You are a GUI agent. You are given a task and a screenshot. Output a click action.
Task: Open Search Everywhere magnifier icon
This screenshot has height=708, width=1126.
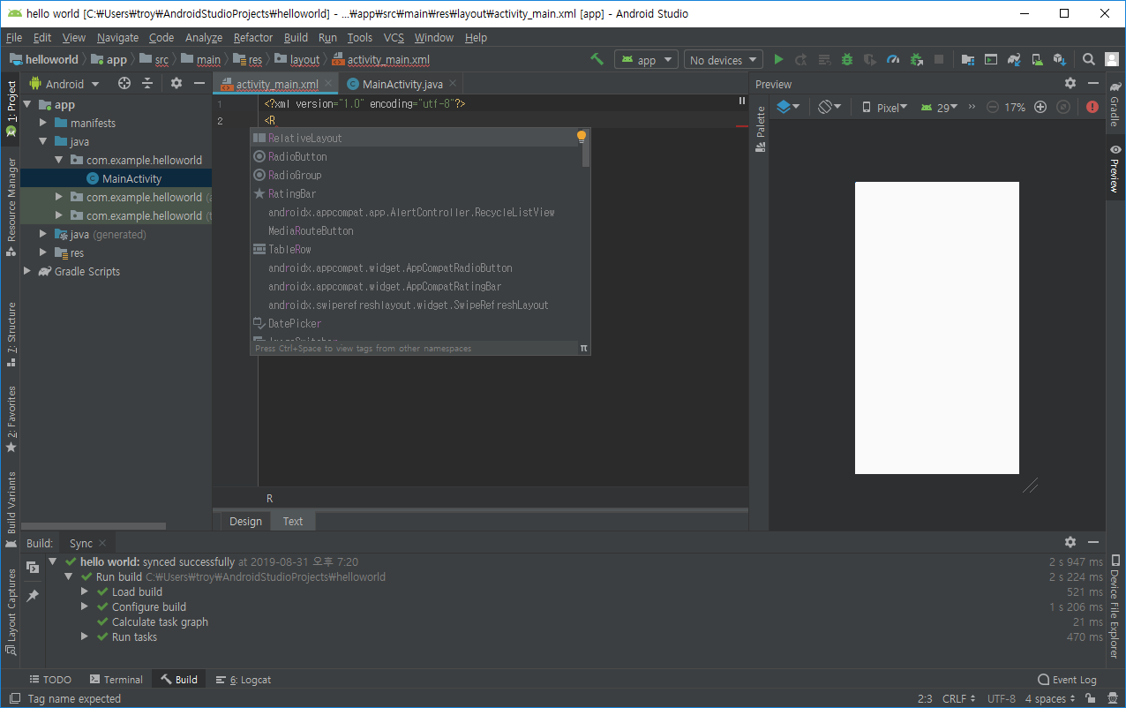tap(1089, 59)
